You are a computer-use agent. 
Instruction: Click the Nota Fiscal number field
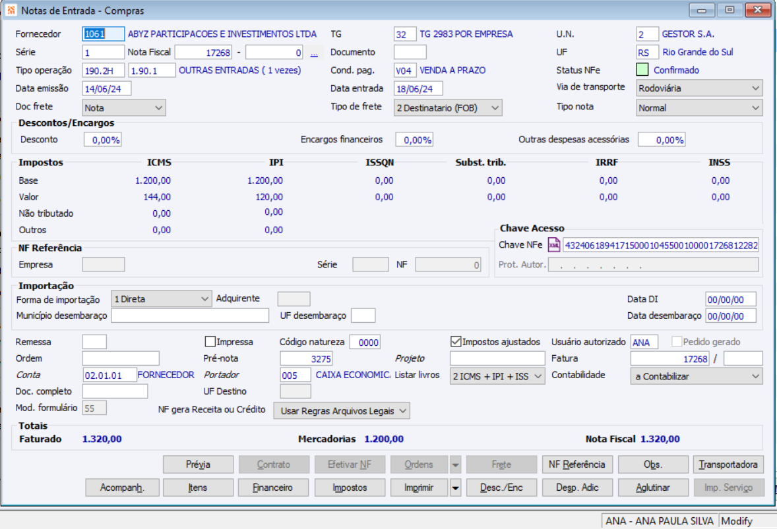pyautogui.click(x=204, y=53)
